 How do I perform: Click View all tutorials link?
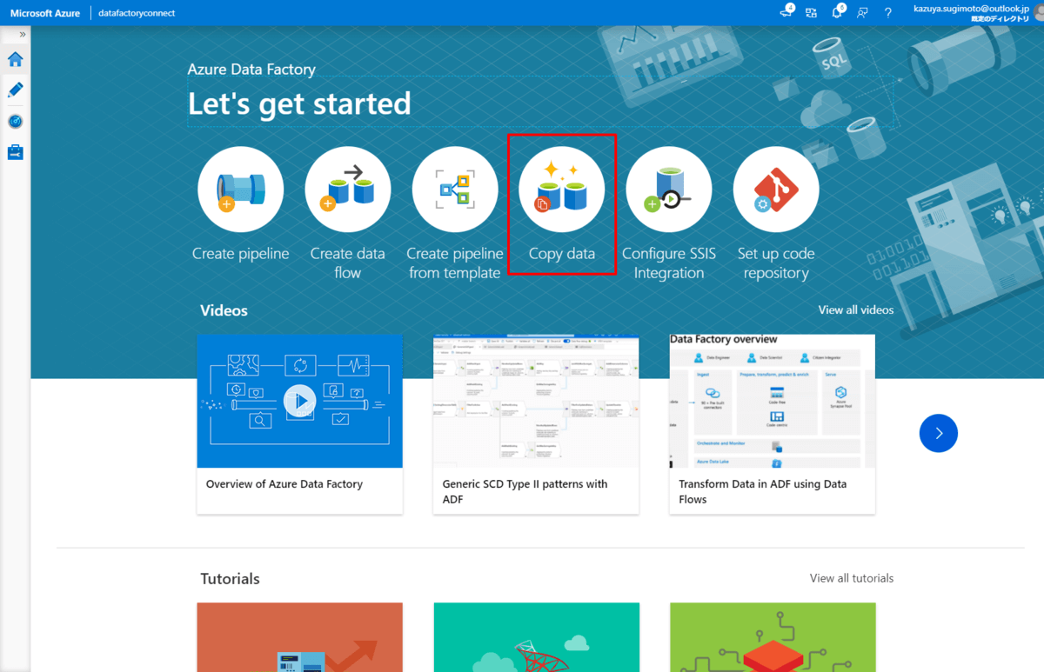pos(851,578)
